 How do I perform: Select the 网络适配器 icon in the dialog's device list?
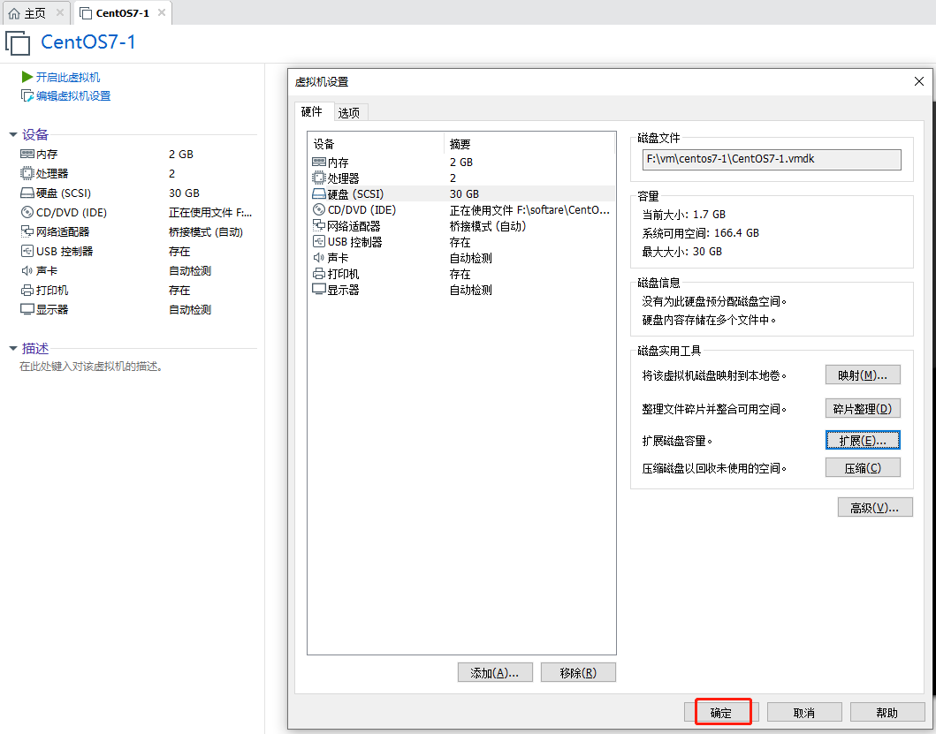point(319,225)
